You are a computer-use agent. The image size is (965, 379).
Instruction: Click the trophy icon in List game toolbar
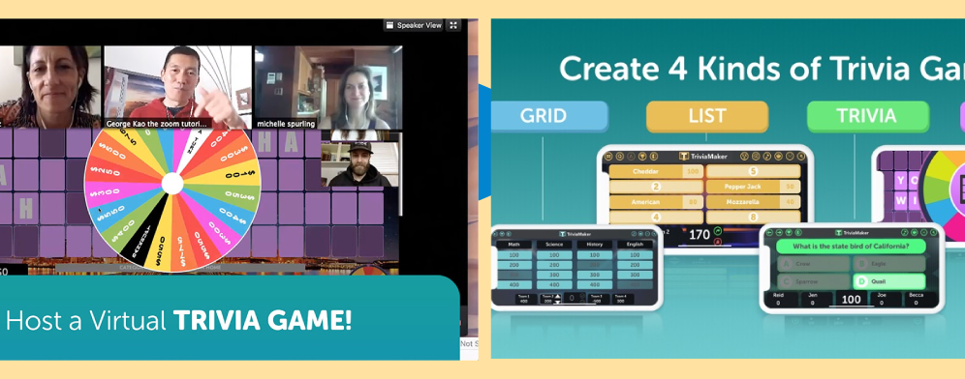642,156
